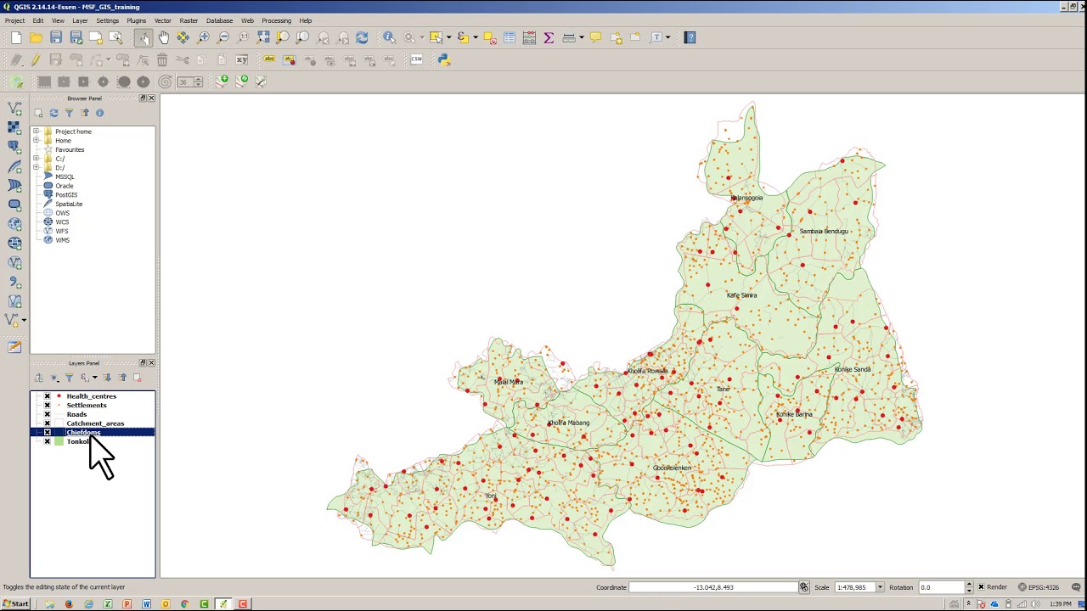Open an existing project via folder icon
The image size is (1087, 611).
[36, 37]
